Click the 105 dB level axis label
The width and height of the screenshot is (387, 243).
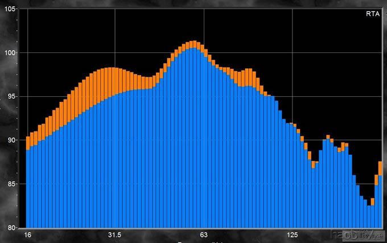pos(11,10)
